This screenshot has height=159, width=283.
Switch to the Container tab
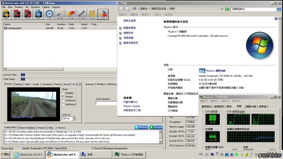[x=47, y=84]
